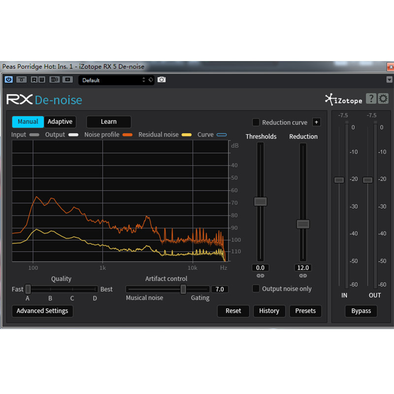
Task: Click the Learn button
Action: [x=108, y=122]
